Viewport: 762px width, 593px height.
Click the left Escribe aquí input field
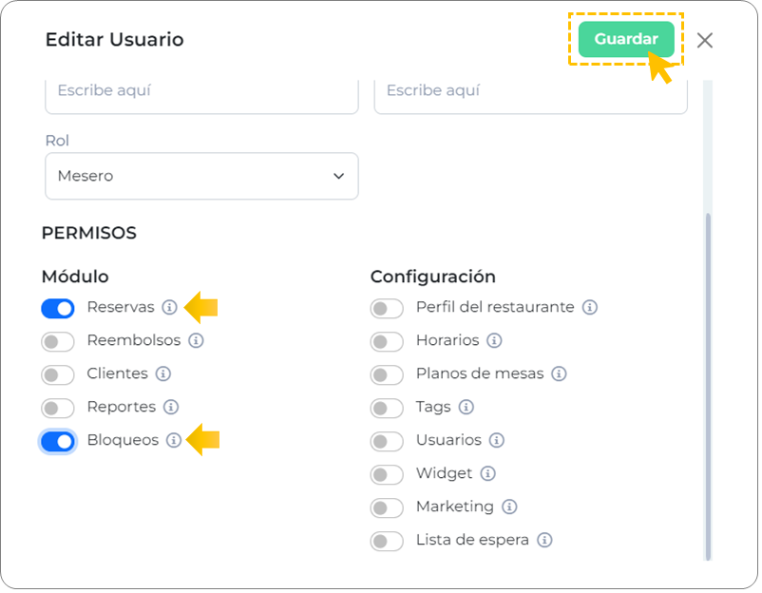click(201, 92)
